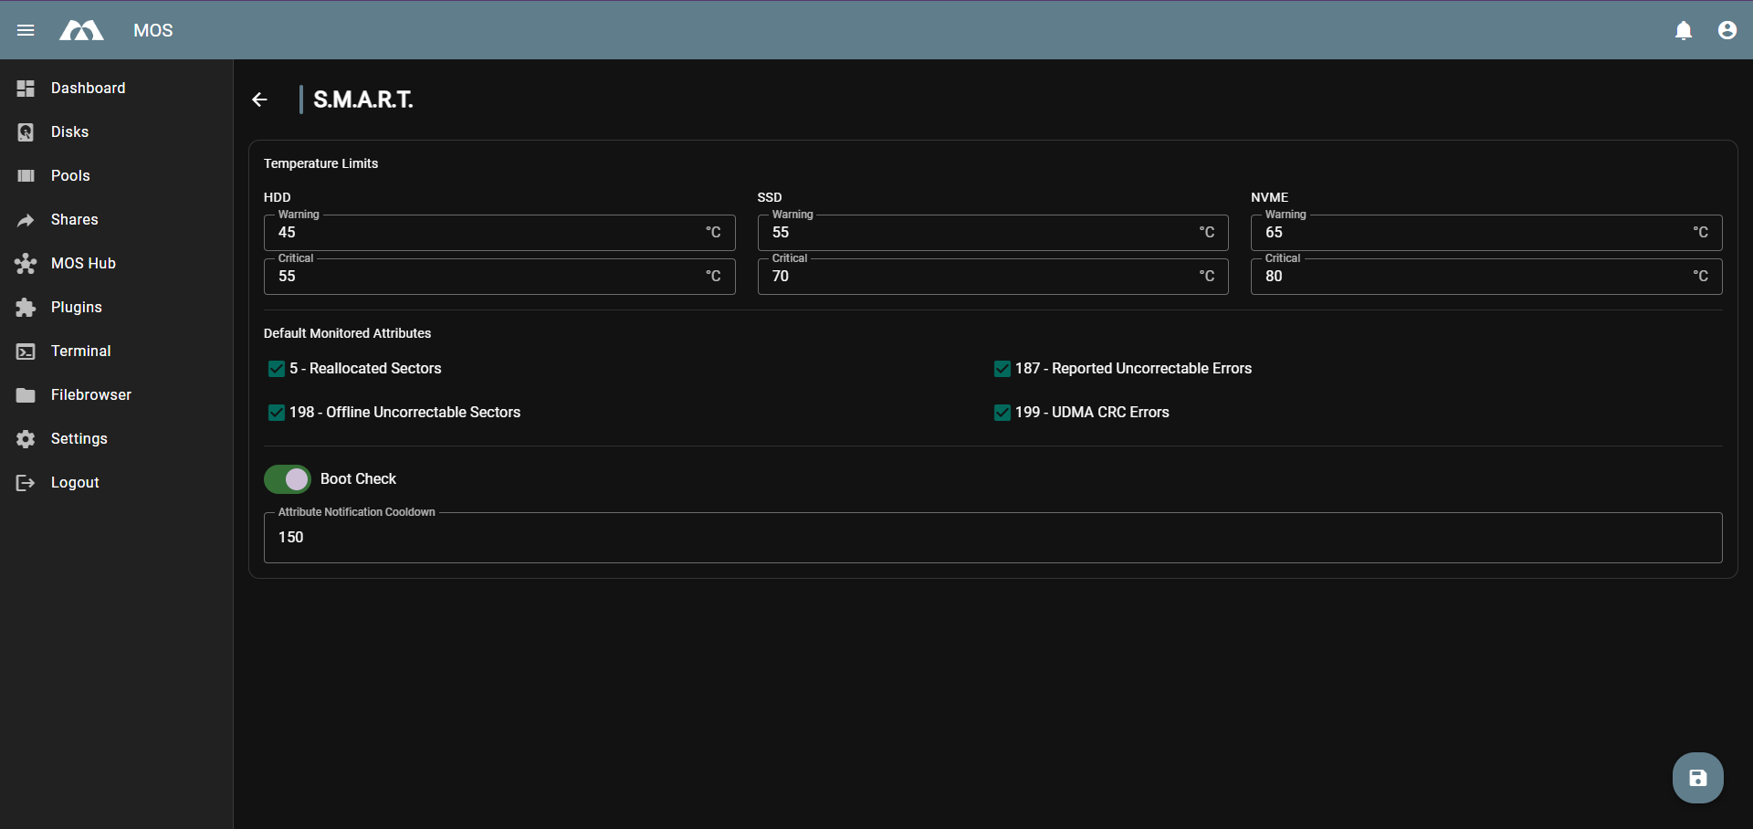Uncheck 5 - Reallocated Sectors attribute

[x=277, y=369]
